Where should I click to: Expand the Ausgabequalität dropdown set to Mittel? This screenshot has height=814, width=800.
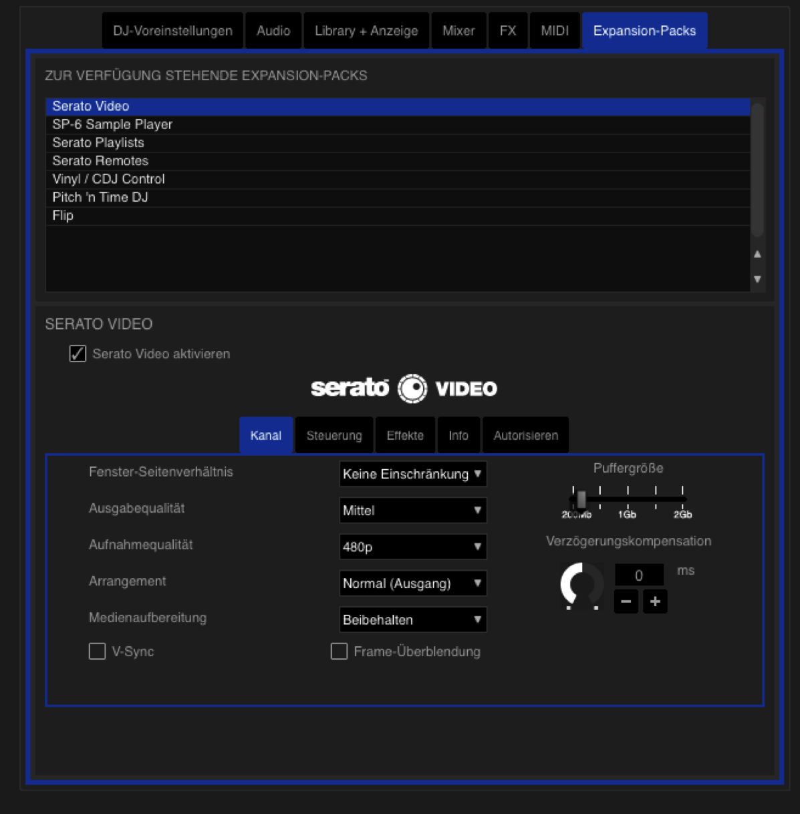(412, 511)
